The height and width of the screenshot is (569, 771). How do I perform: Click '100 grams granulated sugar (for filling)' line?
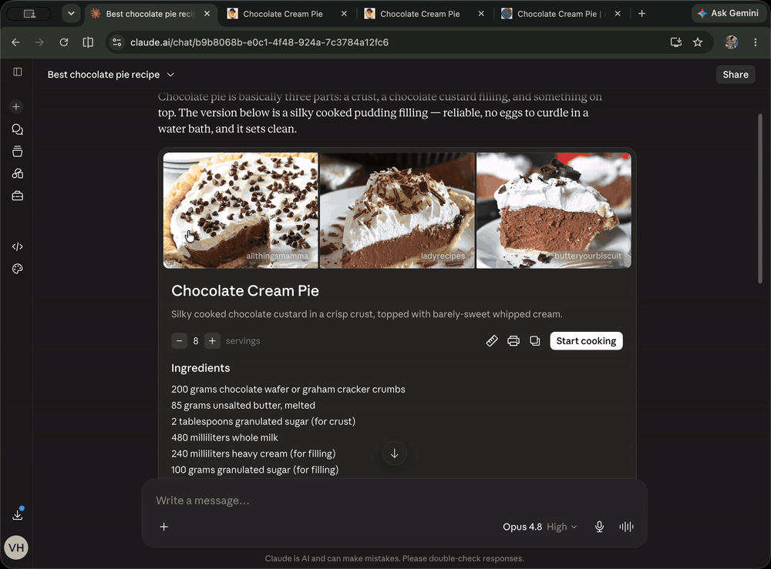254,470
